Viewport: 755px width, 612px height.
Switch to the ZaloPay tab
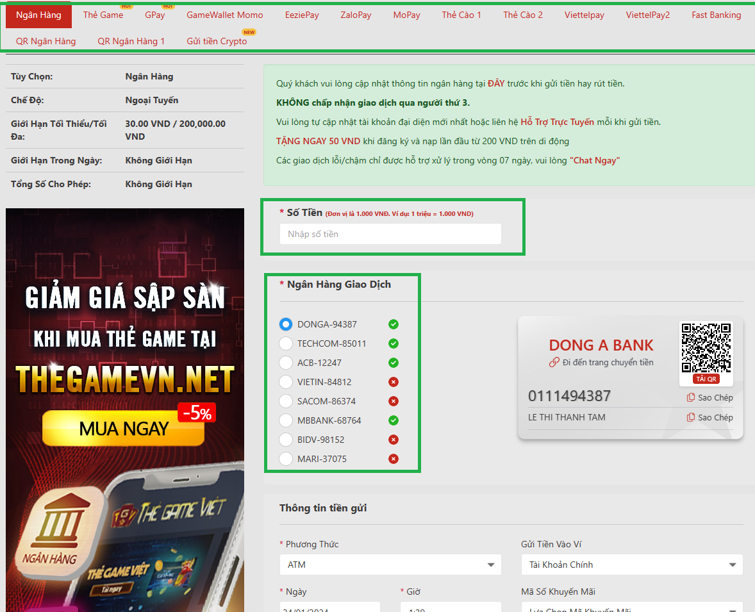[356, 15]
